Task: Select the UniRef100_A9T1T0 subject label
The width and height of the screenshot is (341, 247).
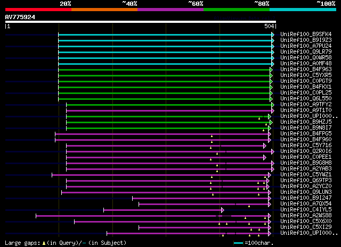Action: click(x=306, y=110)
